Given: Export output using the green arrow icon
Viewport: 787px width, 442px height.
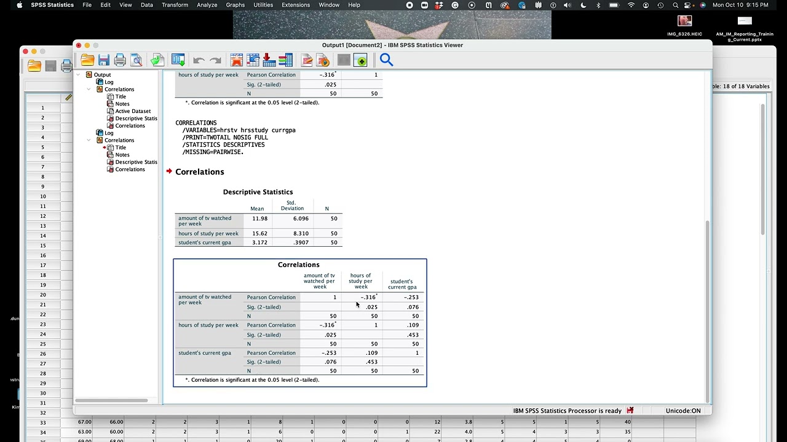Looking at the screenshot, I should (157, 60).
